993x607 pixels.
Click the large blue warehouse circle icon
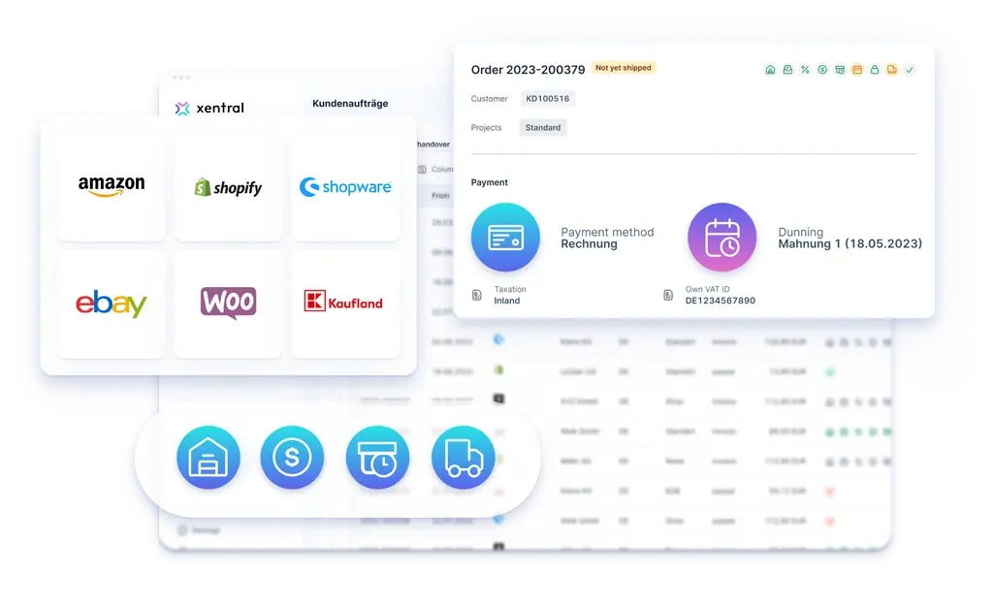(208, 457)
